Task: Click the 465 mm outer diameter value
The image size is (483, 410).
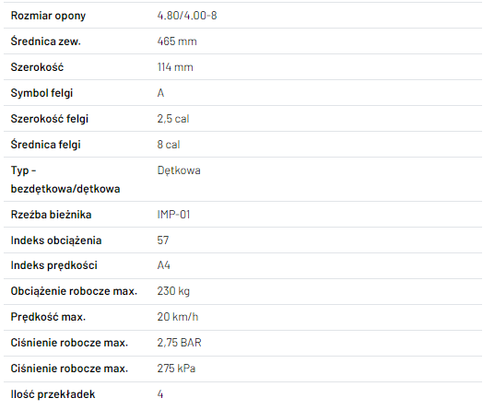Action: click(x=177, y=41)
